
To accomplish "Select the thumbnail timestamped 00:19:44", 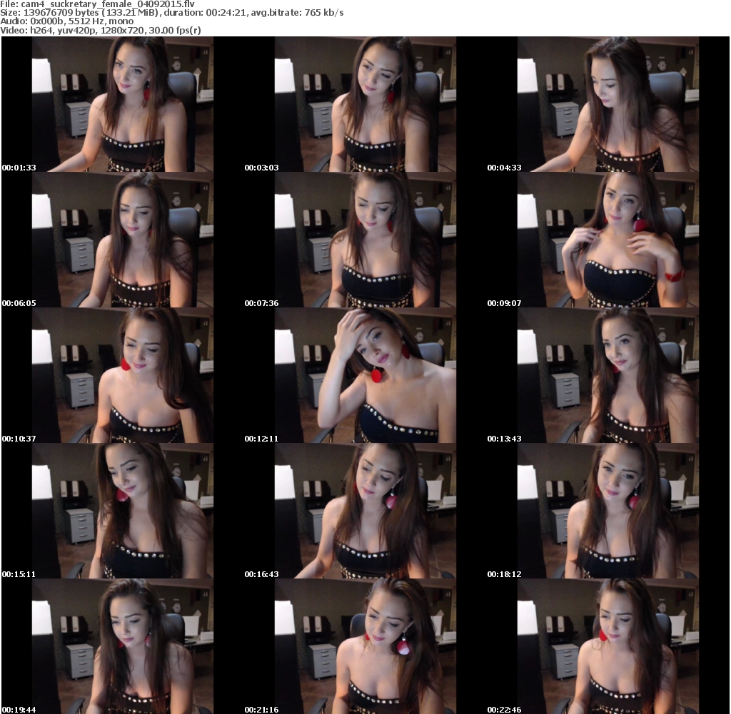I will [122, 647].
